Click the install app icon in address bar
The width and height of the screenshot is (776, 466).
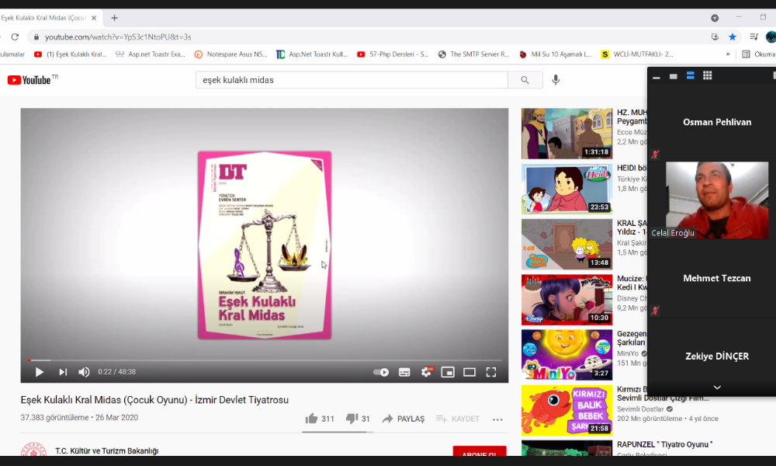click(715, 37)
